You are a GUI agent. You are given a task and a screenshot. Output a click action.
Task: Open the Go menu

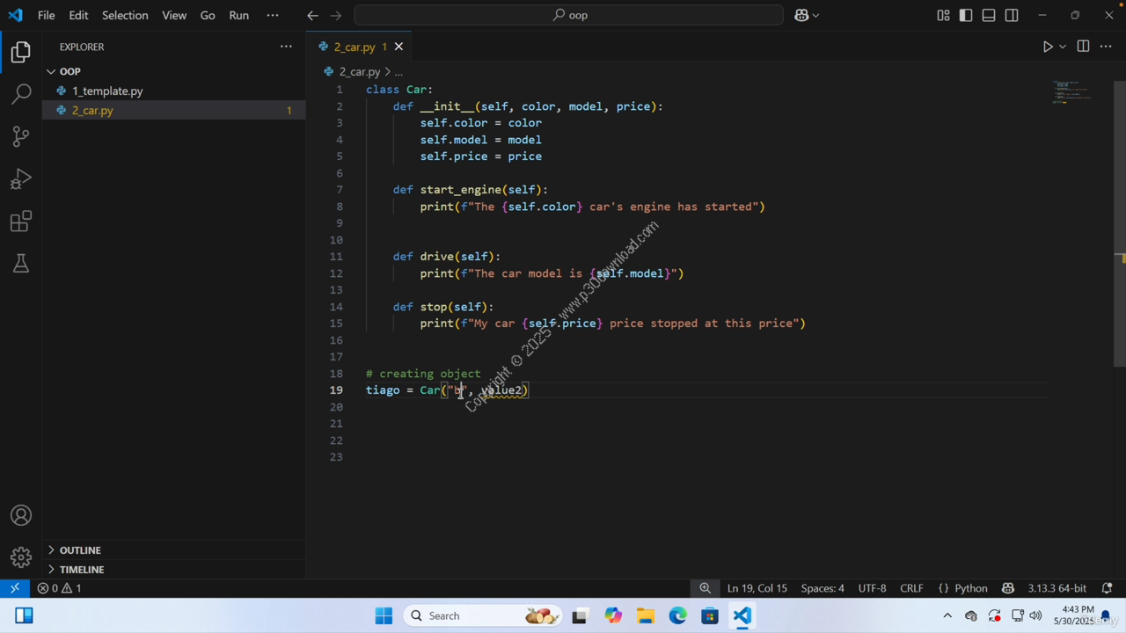(208, 15)
